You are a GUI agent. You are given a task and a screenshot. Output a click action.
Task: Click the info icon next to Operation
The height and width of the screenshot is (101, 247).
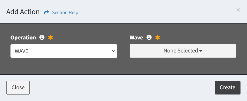click(42, 38)
